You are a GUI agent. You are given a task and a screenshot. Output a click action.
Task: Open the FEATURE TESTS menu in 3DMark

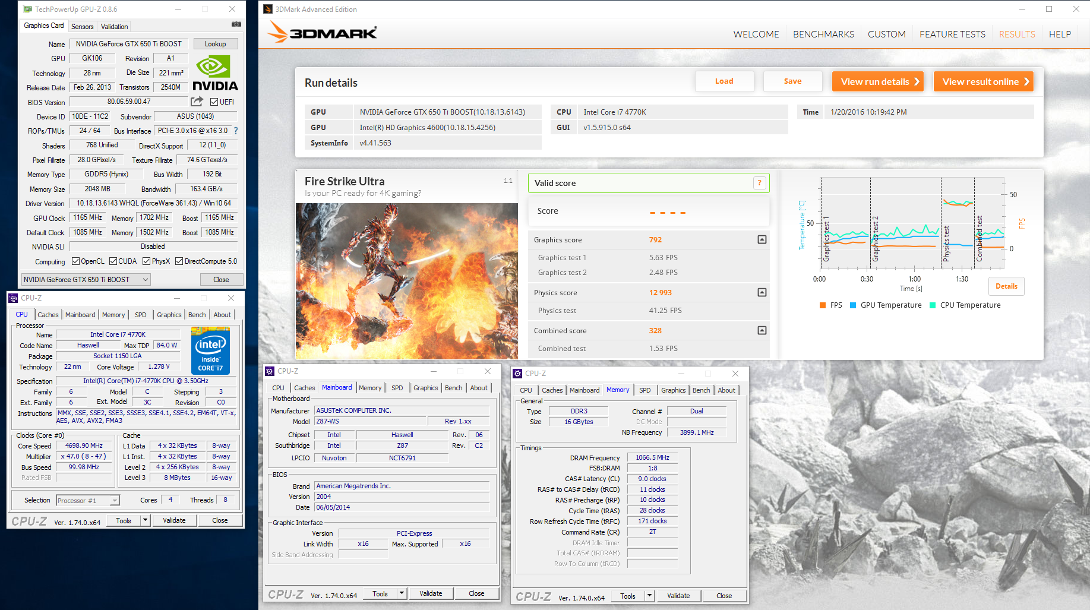[952, 34]
